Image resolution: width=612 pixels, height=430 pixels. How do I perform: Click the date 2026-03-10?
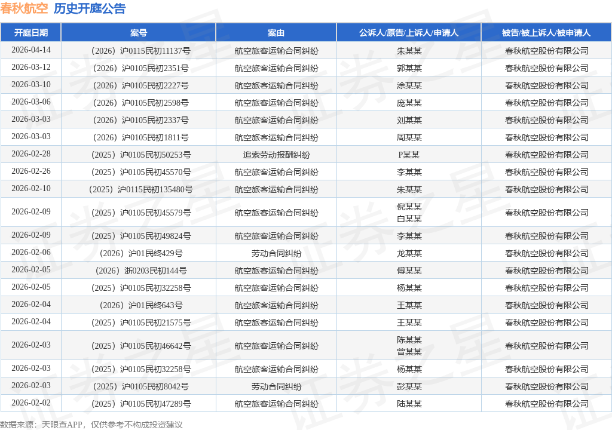coord(31,85)
